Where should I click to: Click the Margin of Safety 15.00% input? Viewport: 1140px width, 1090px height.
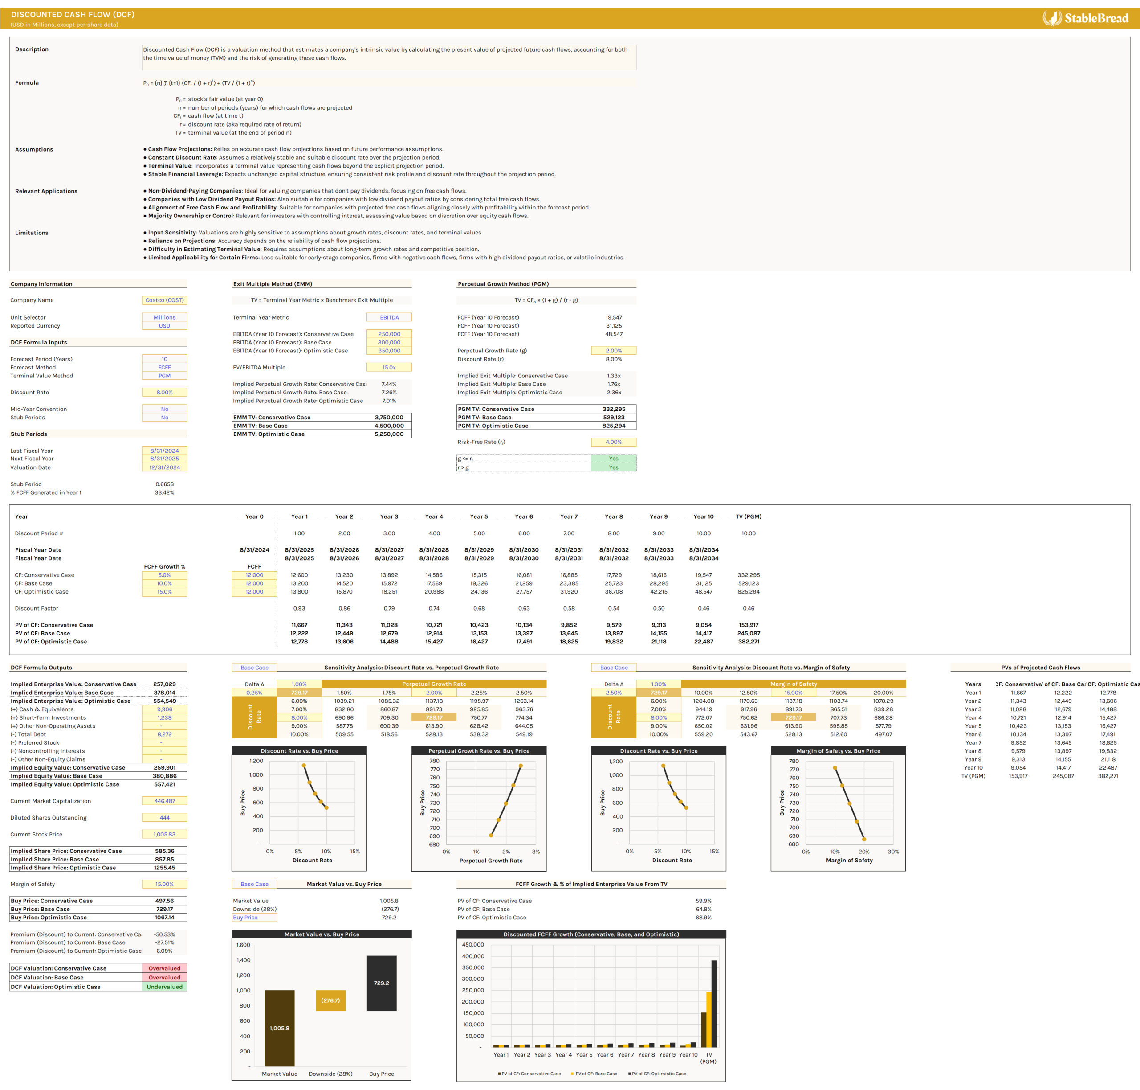tap(164, 884)
